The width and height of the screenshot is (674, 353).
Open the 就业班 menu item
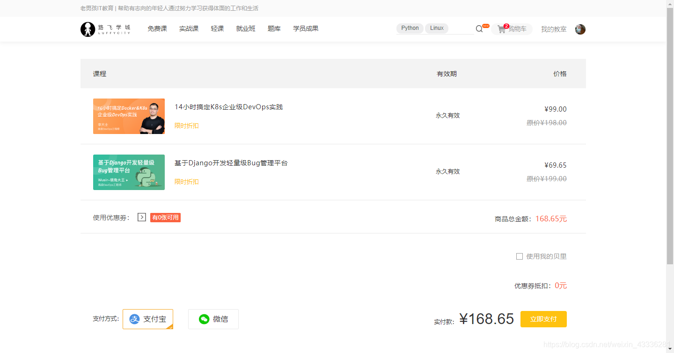[x=246, y=28]
